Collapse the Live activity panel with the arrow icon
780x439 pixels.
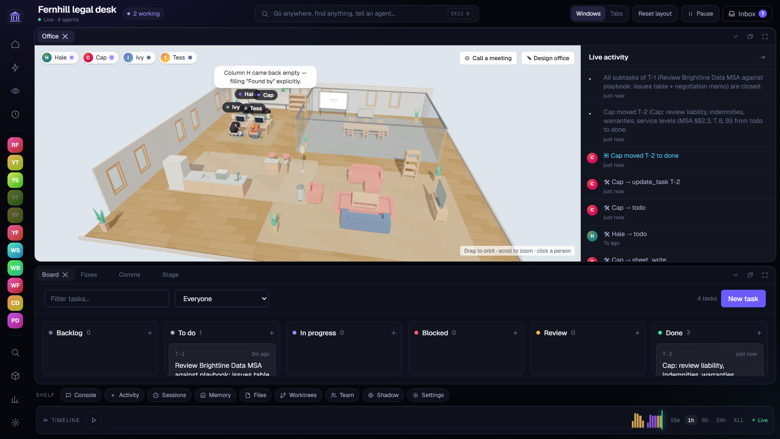pyautogui.click(x=762, y=57)
